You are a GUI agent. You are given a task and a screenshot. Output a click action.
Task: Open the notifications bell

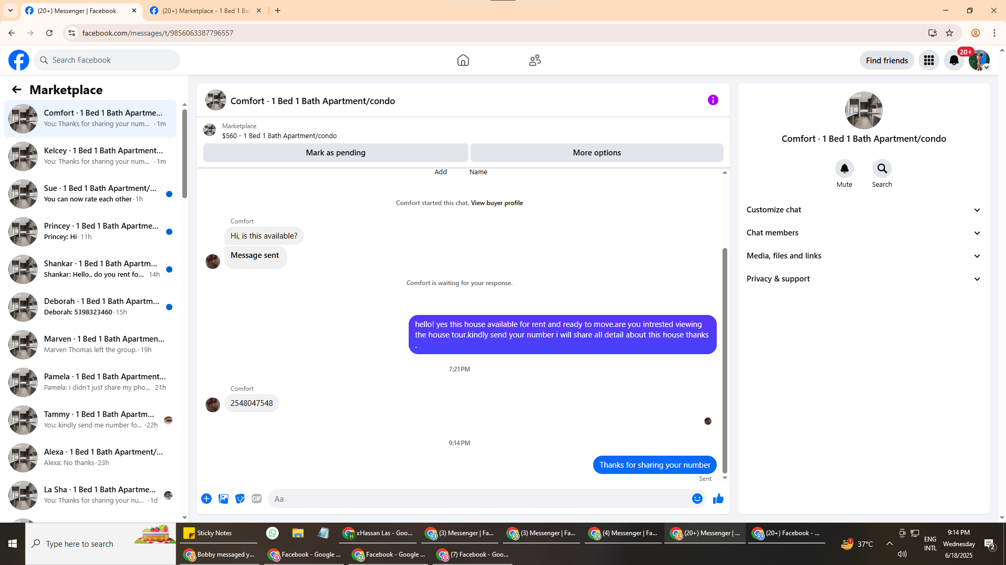pyautogui.click(x=954, y=60)
